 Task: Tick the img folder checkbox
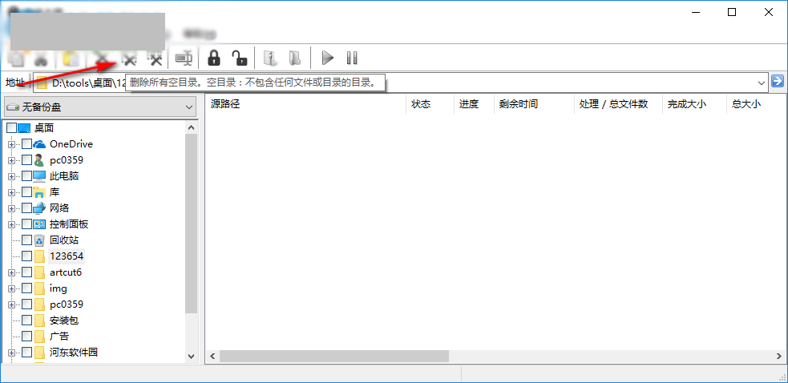pos(26,288)
